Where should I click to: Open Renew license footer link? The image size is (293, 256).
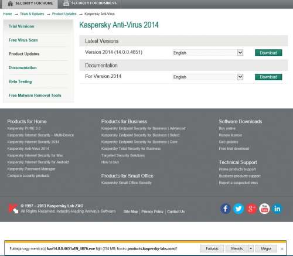pos(230,135)
